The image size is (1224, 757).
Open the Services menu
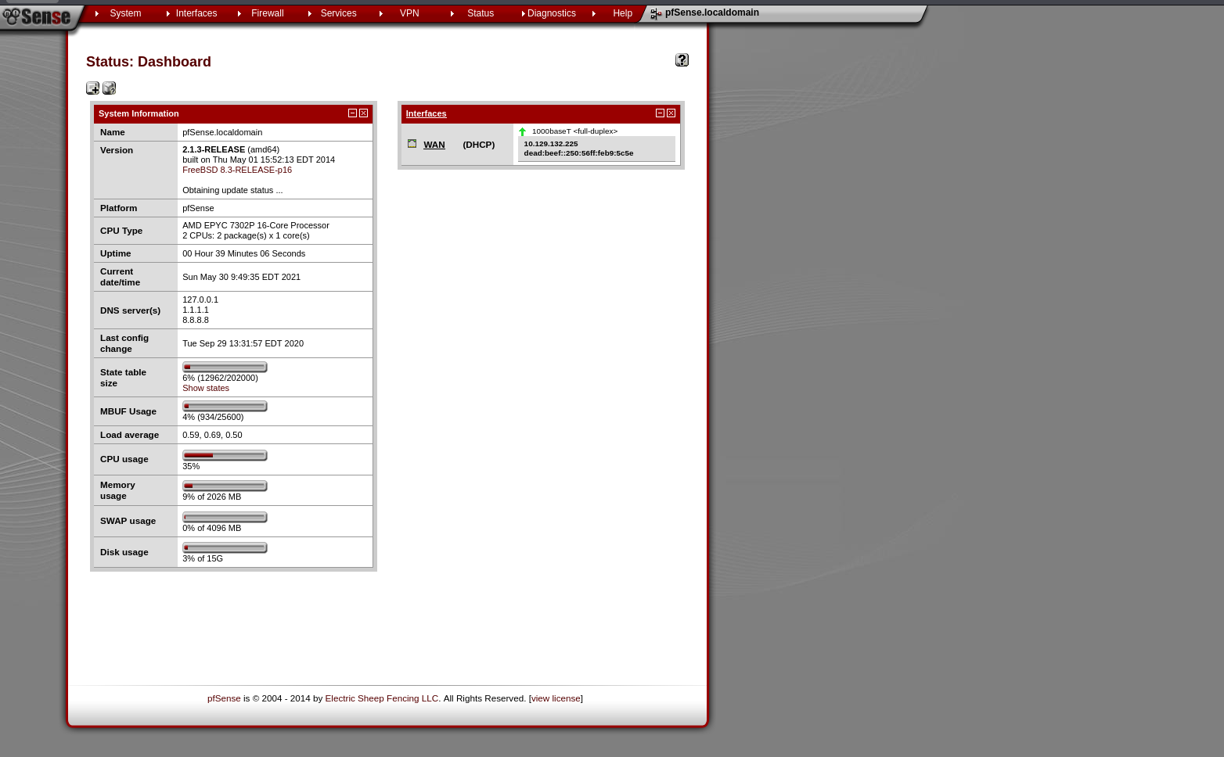pos(338,13)
